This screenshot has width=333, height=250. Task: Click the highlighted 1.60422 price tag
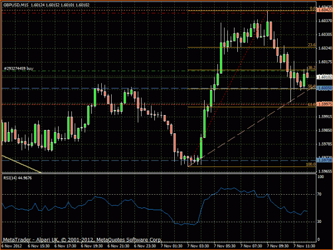(325, 10)
